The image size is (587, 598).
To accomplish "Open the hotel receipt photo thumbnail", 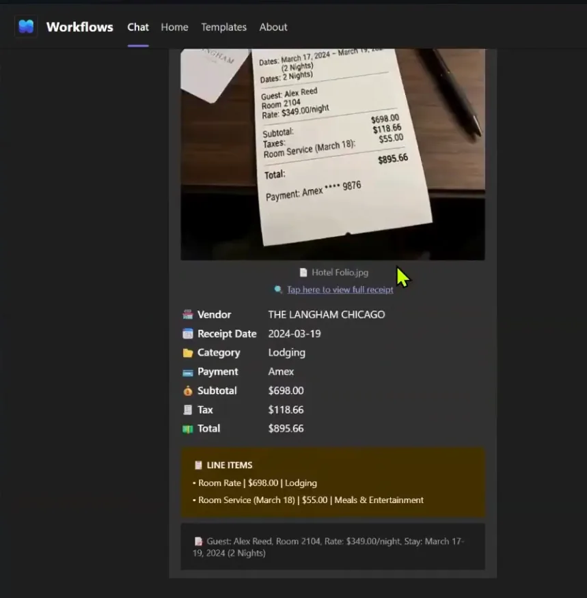I will 333,154.
